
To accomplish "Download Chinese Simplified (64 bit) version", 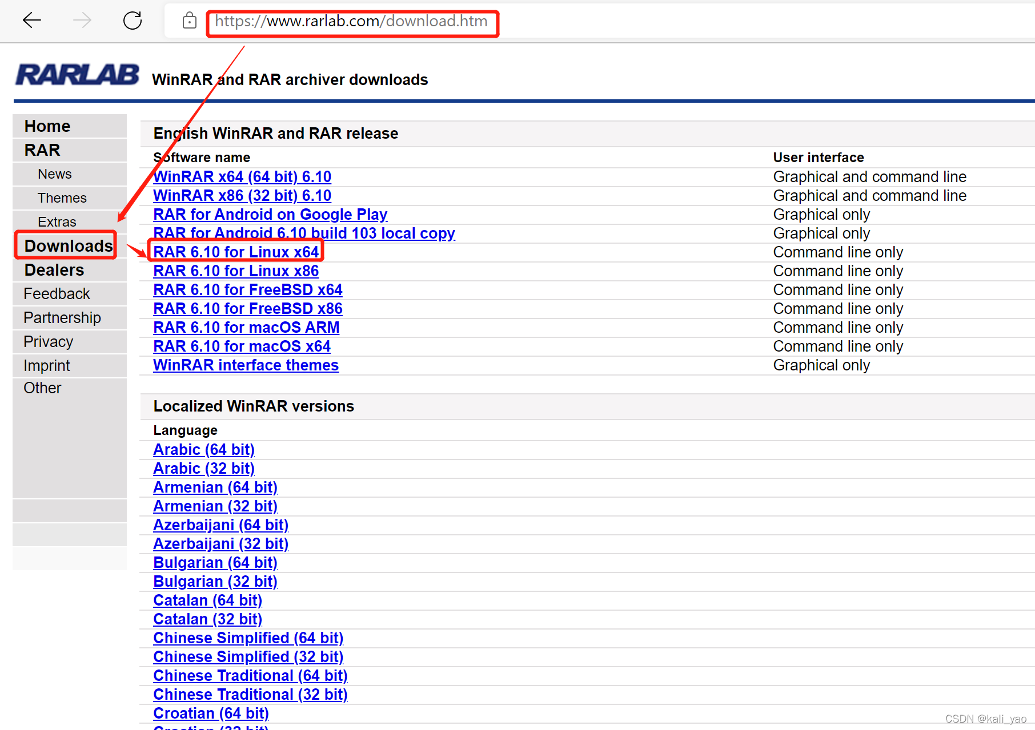I will coord(248,638).
